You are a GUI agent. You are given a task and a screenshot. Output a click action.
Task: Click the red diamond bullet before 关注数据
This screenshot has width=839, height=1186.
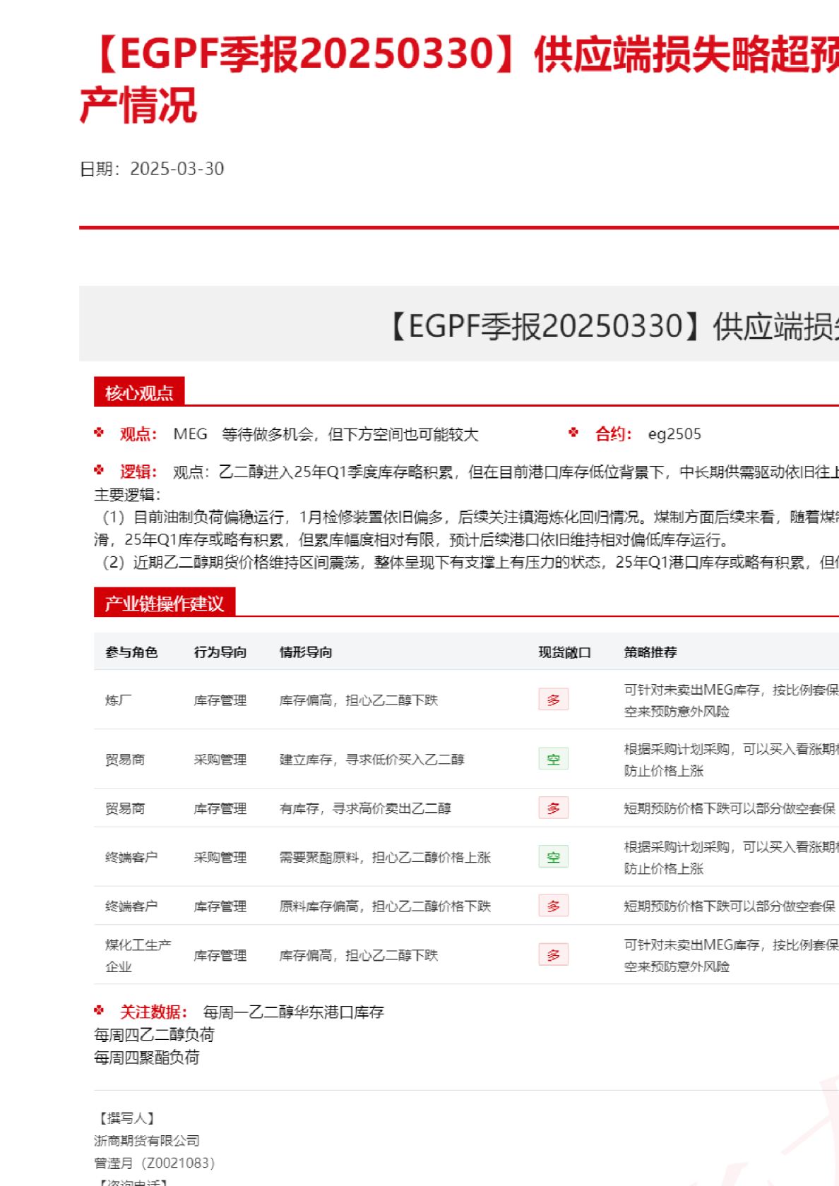point(99,1011)
